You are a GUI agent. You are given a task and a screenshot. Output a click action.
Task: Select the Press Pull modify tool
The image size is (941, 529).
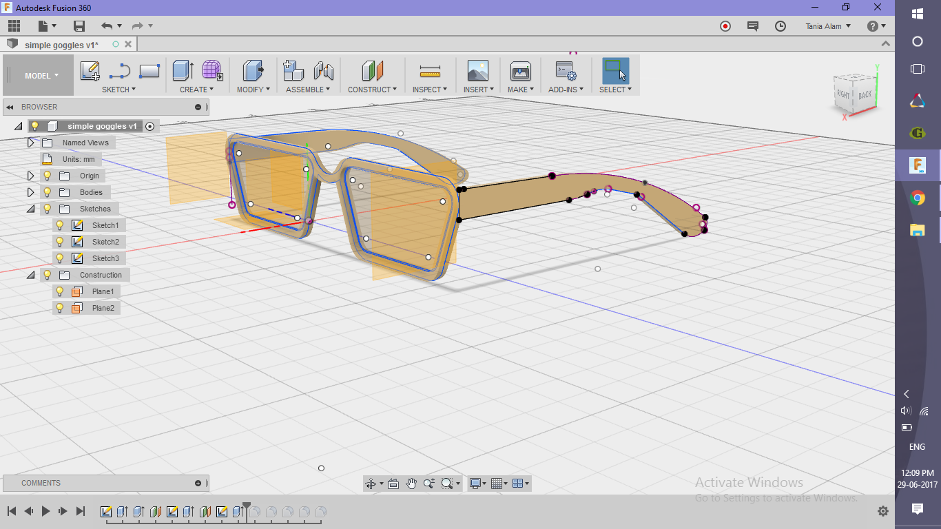[x=254, y=70]
